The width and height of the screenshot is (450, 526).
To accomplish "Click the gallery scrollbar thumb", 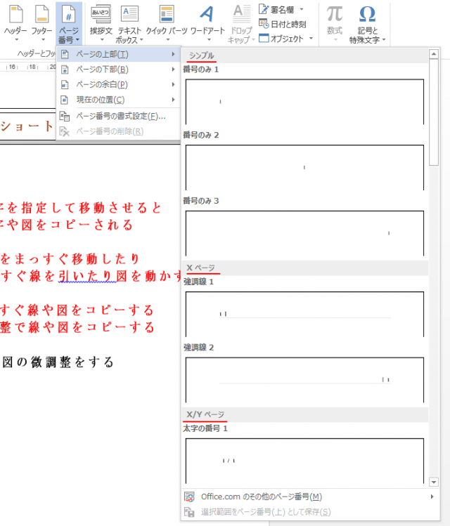I will tap(434, 112).
